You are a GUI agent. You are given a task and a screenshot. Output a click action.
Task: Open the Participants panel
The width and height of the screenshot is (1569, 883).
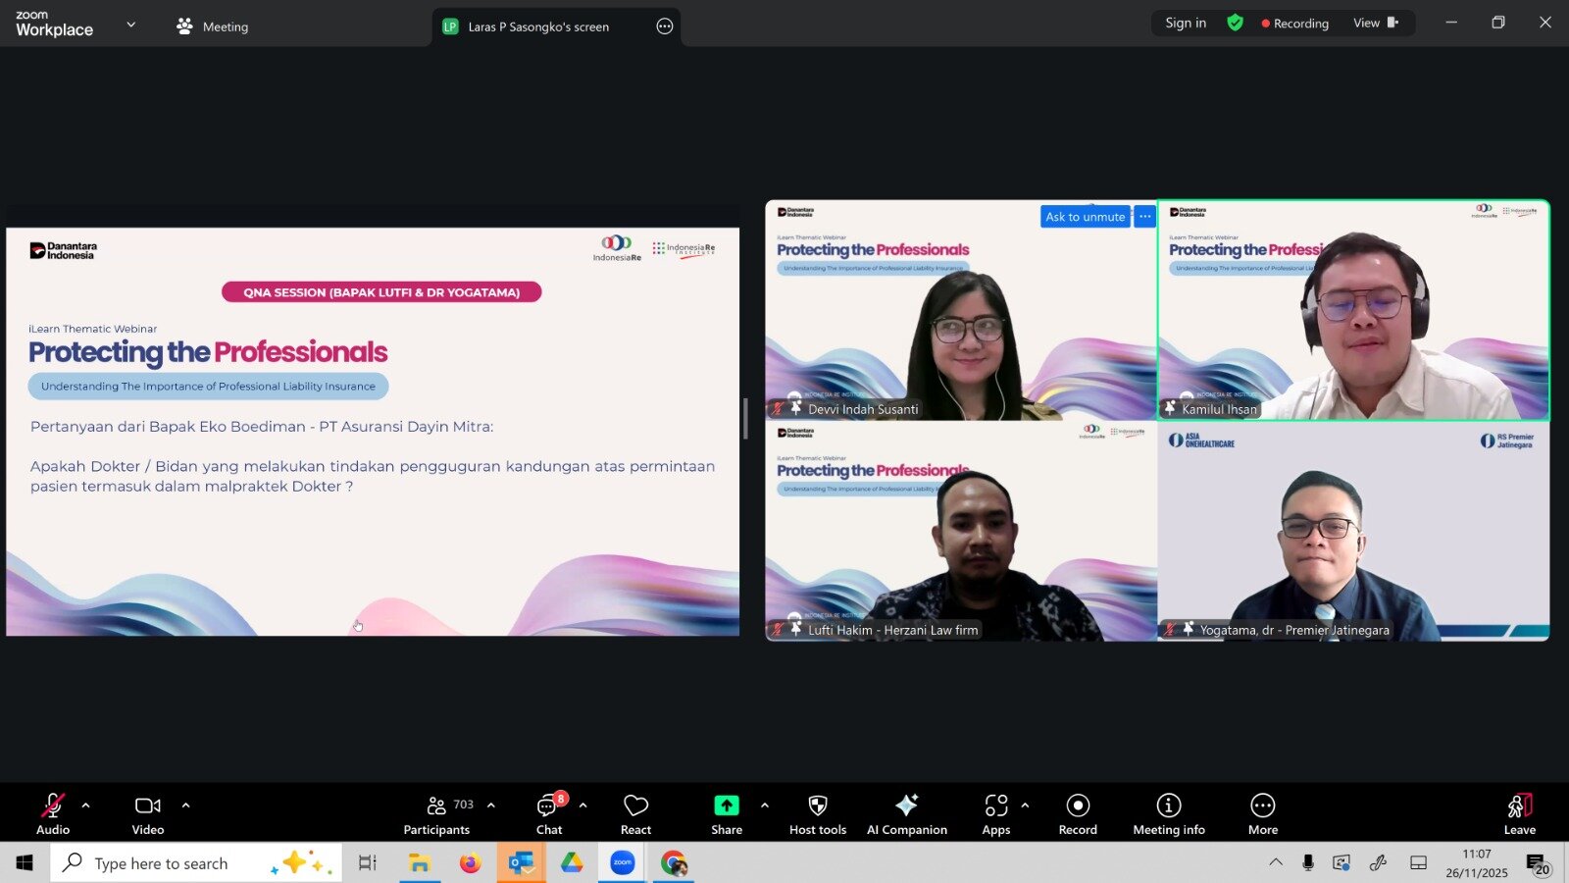pos(437,814)
